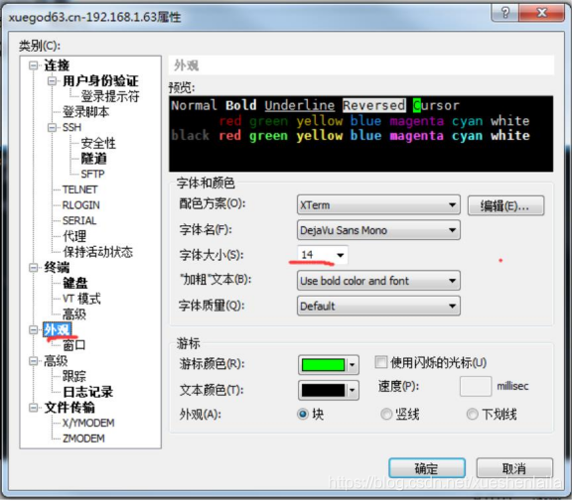The height and width of the screenshot is (501, 572).
Task: Enable 使用闪烁的光标 checkbox
Action: pyautogui.click(x=381, y=362)
